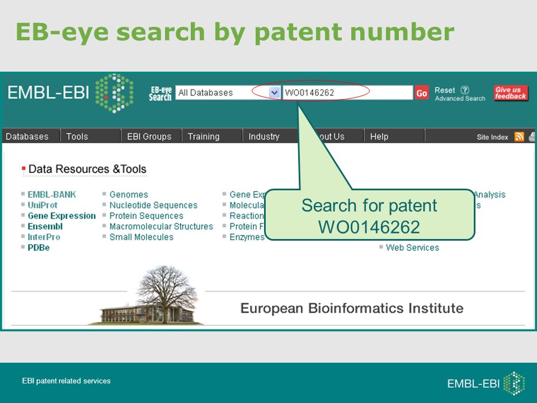Click the European Bioinformatics Institute title
This screenshot has height=403, width=537.
[352, 308]
